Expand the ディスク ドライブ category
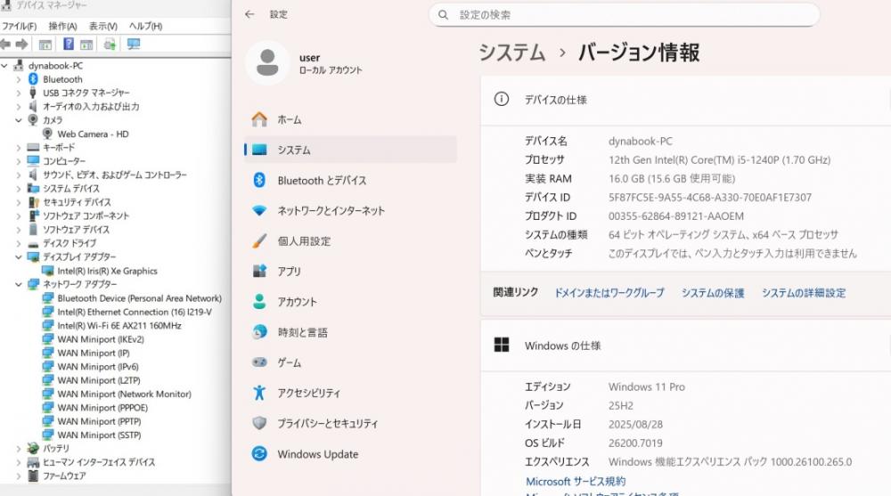The width and height of the screenshot is (891, 496). point(18,243)
